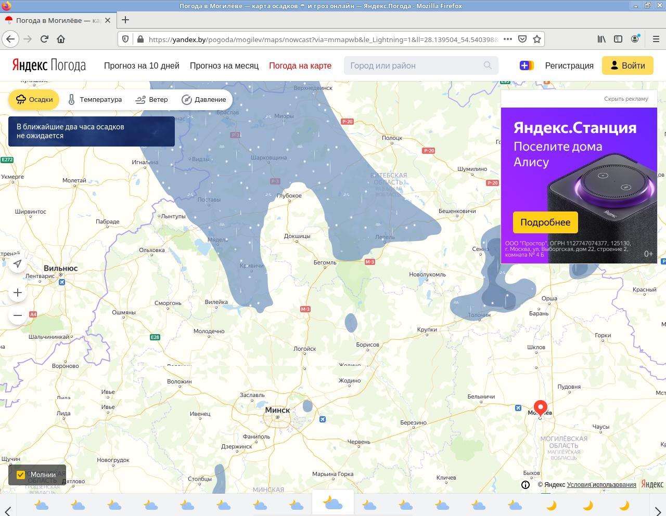Screen dimensions: 666x516
Task: Close the Погода в Могилёве tab
Action: [x=108, y=20]
